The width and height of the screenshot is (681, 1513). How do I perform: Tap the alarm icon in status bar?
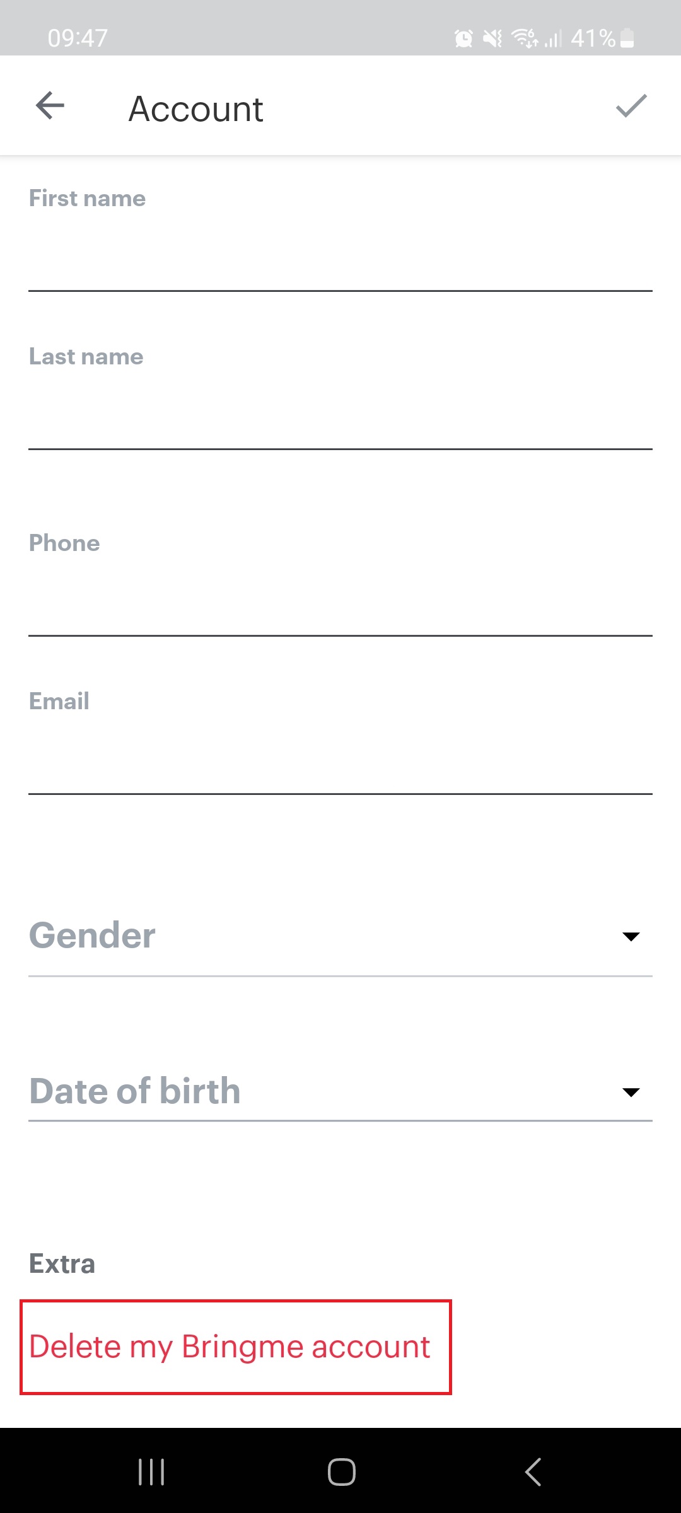pyautogui.click(x=463, y=38)
